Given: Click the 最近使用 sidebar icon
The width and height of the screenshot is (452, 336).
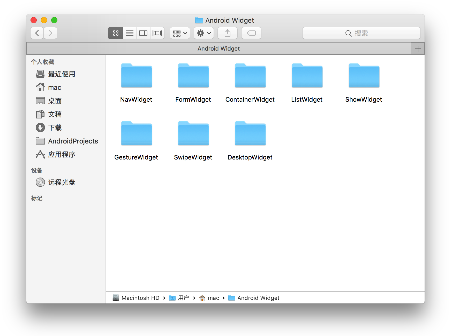Looking at the screenshot, I should [40, 74].
